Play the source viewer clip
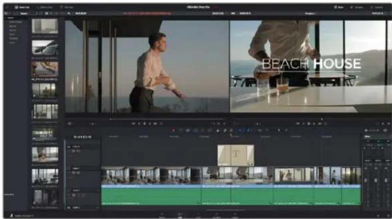The width and height of the screenshot is (392, 219). (x=149, y=123)
